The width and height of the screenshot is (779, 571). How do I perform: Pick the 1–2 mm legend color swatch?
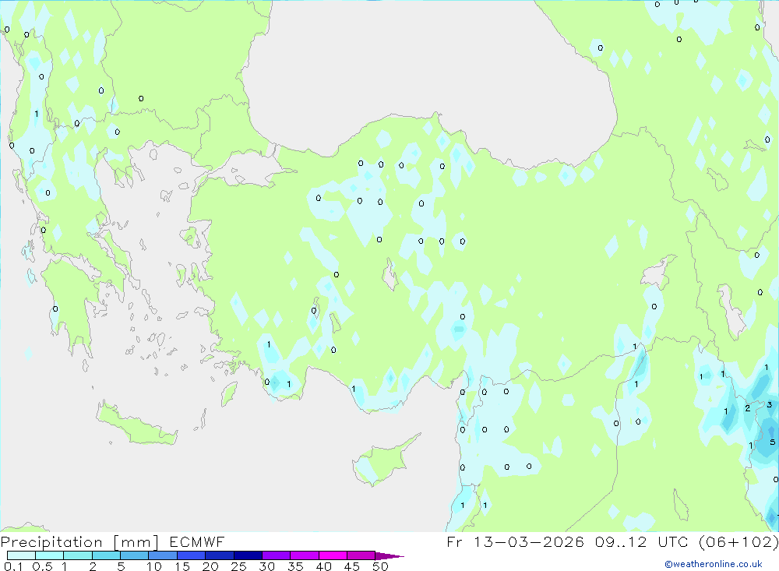[x=78, y=555]
